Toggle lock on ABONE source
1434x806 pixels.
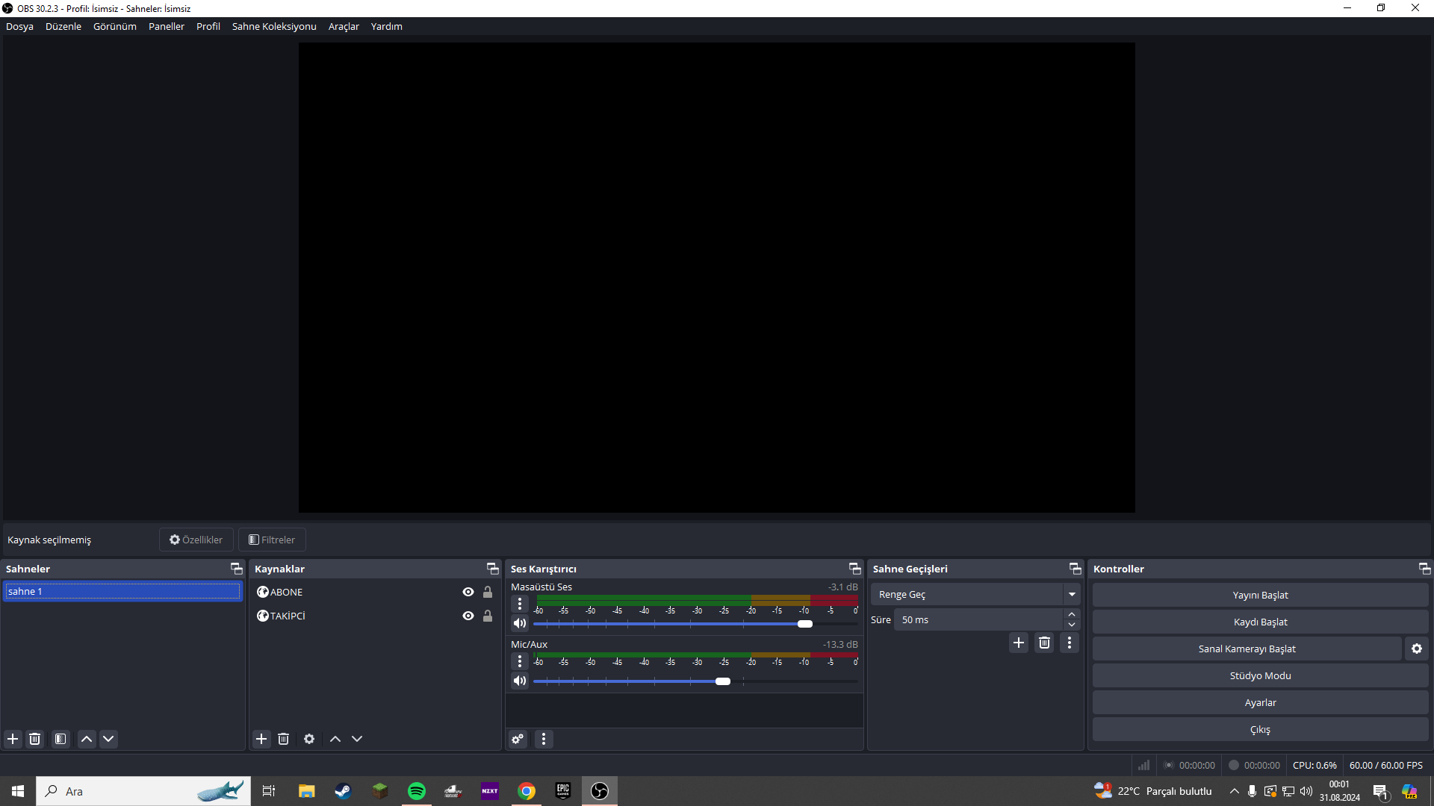click(488, 592)
